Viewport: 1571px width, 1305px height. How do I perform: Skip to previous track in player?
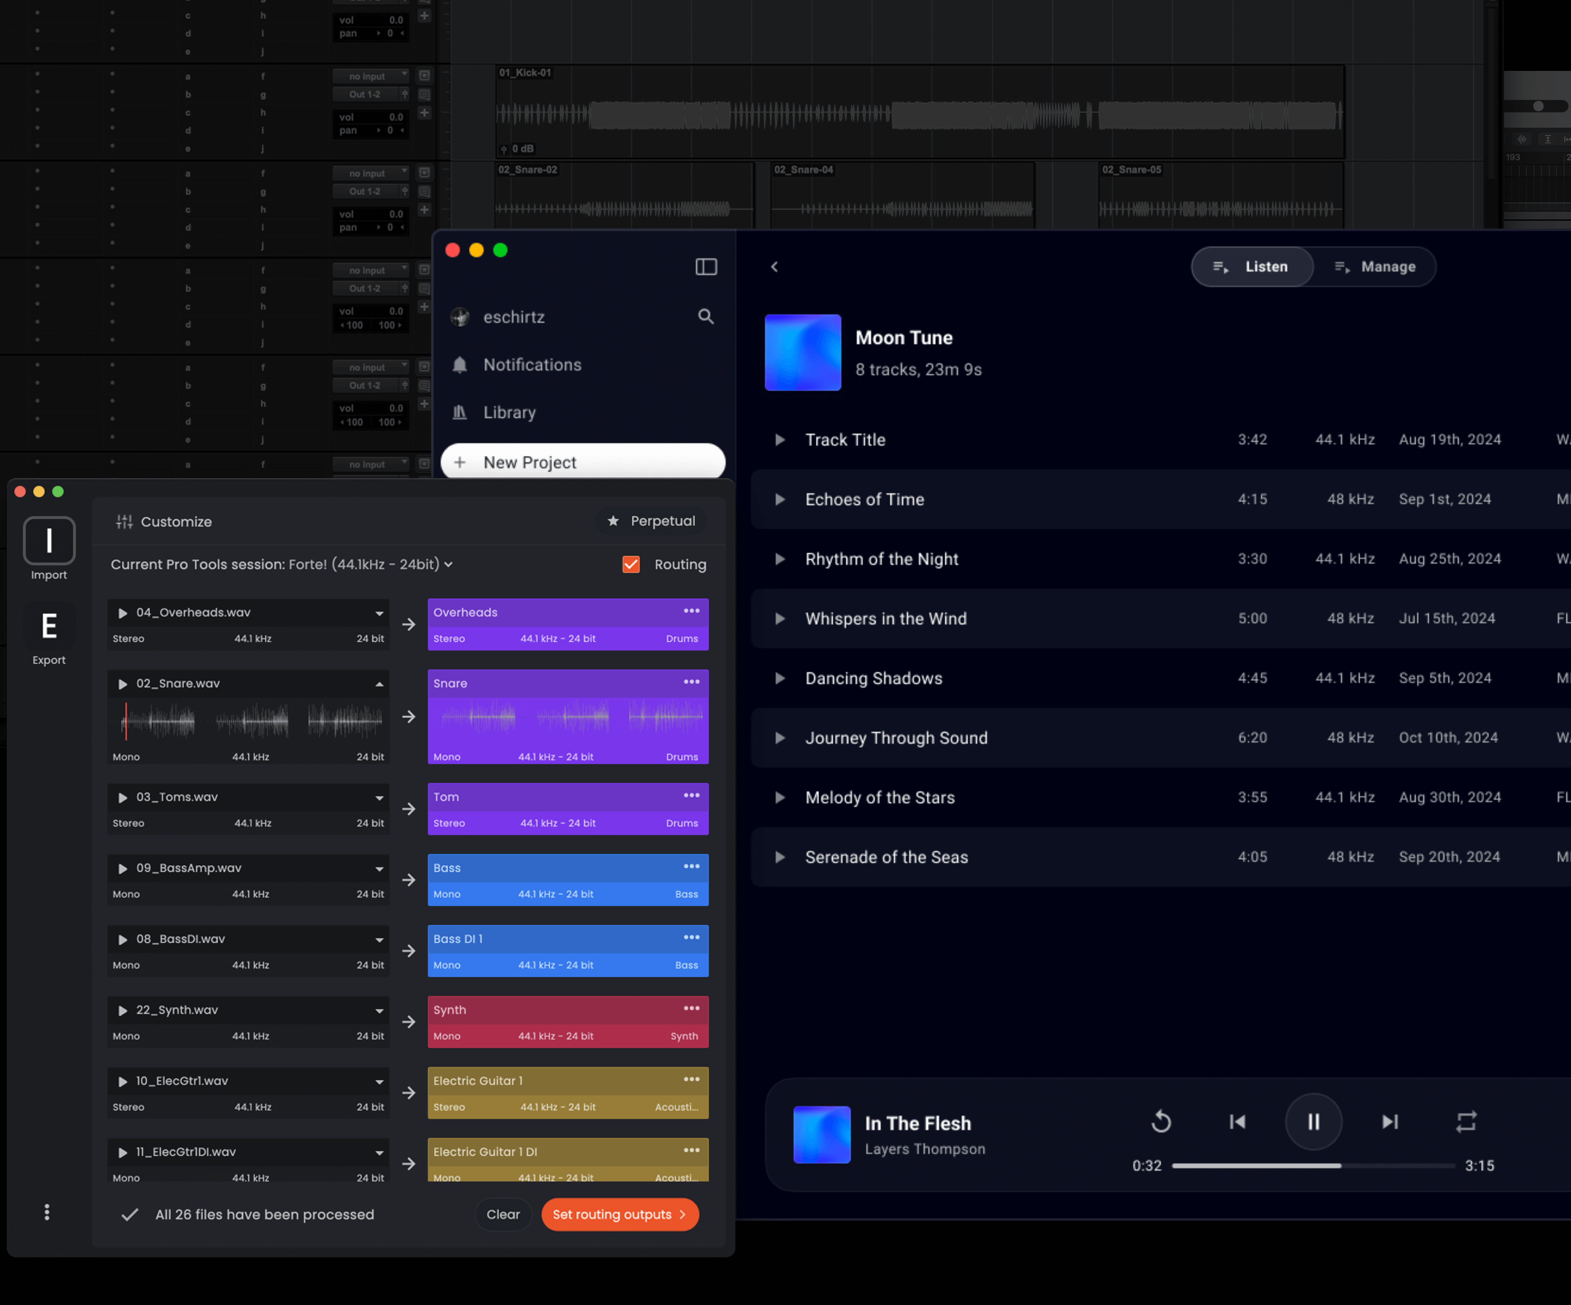(x=1237, y=1122)
